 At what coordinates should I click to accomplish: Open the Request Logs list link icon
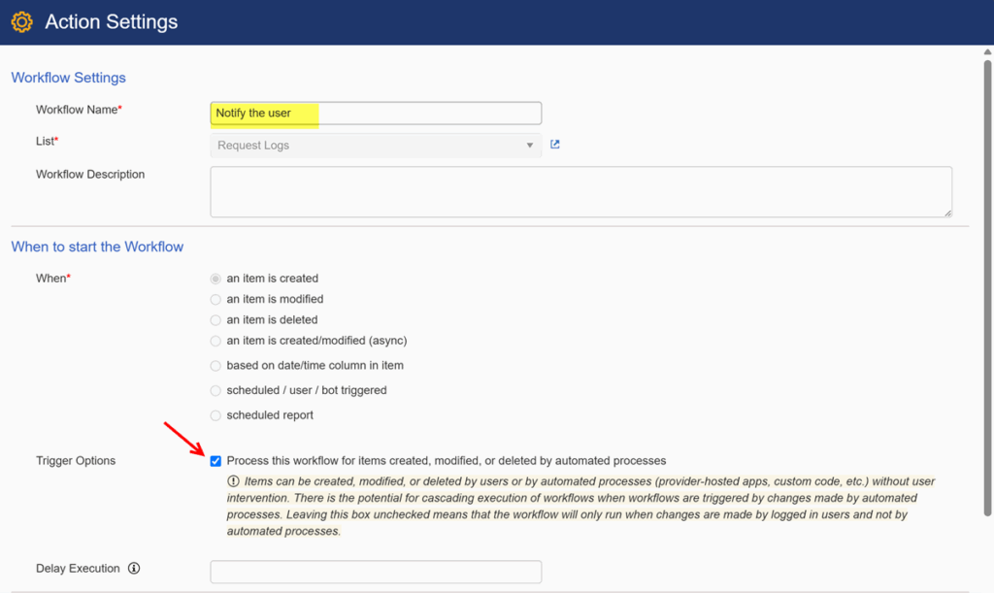[x=554, y=145]
